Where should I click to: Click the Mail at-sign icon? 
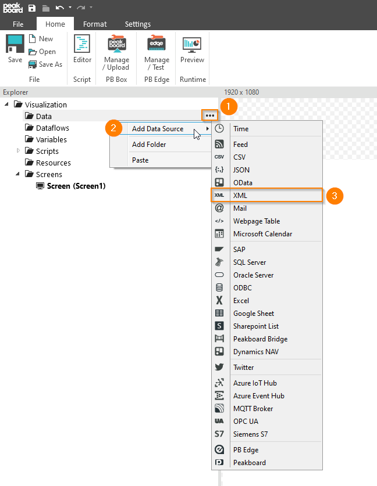219,208
